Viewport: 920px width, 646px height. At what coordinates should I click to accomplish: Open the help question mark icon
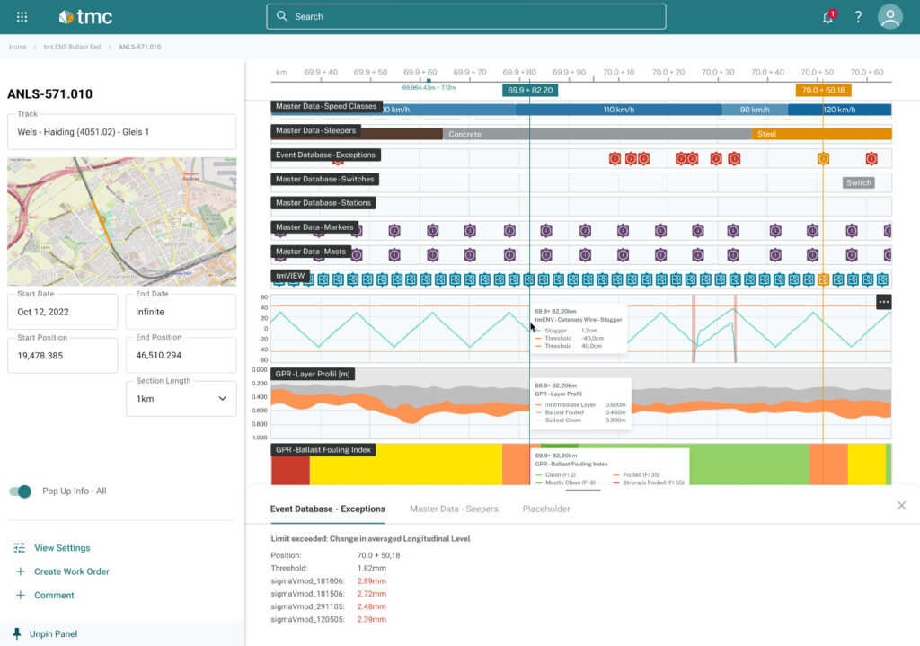pyautogui.click(x=857, y=16)
